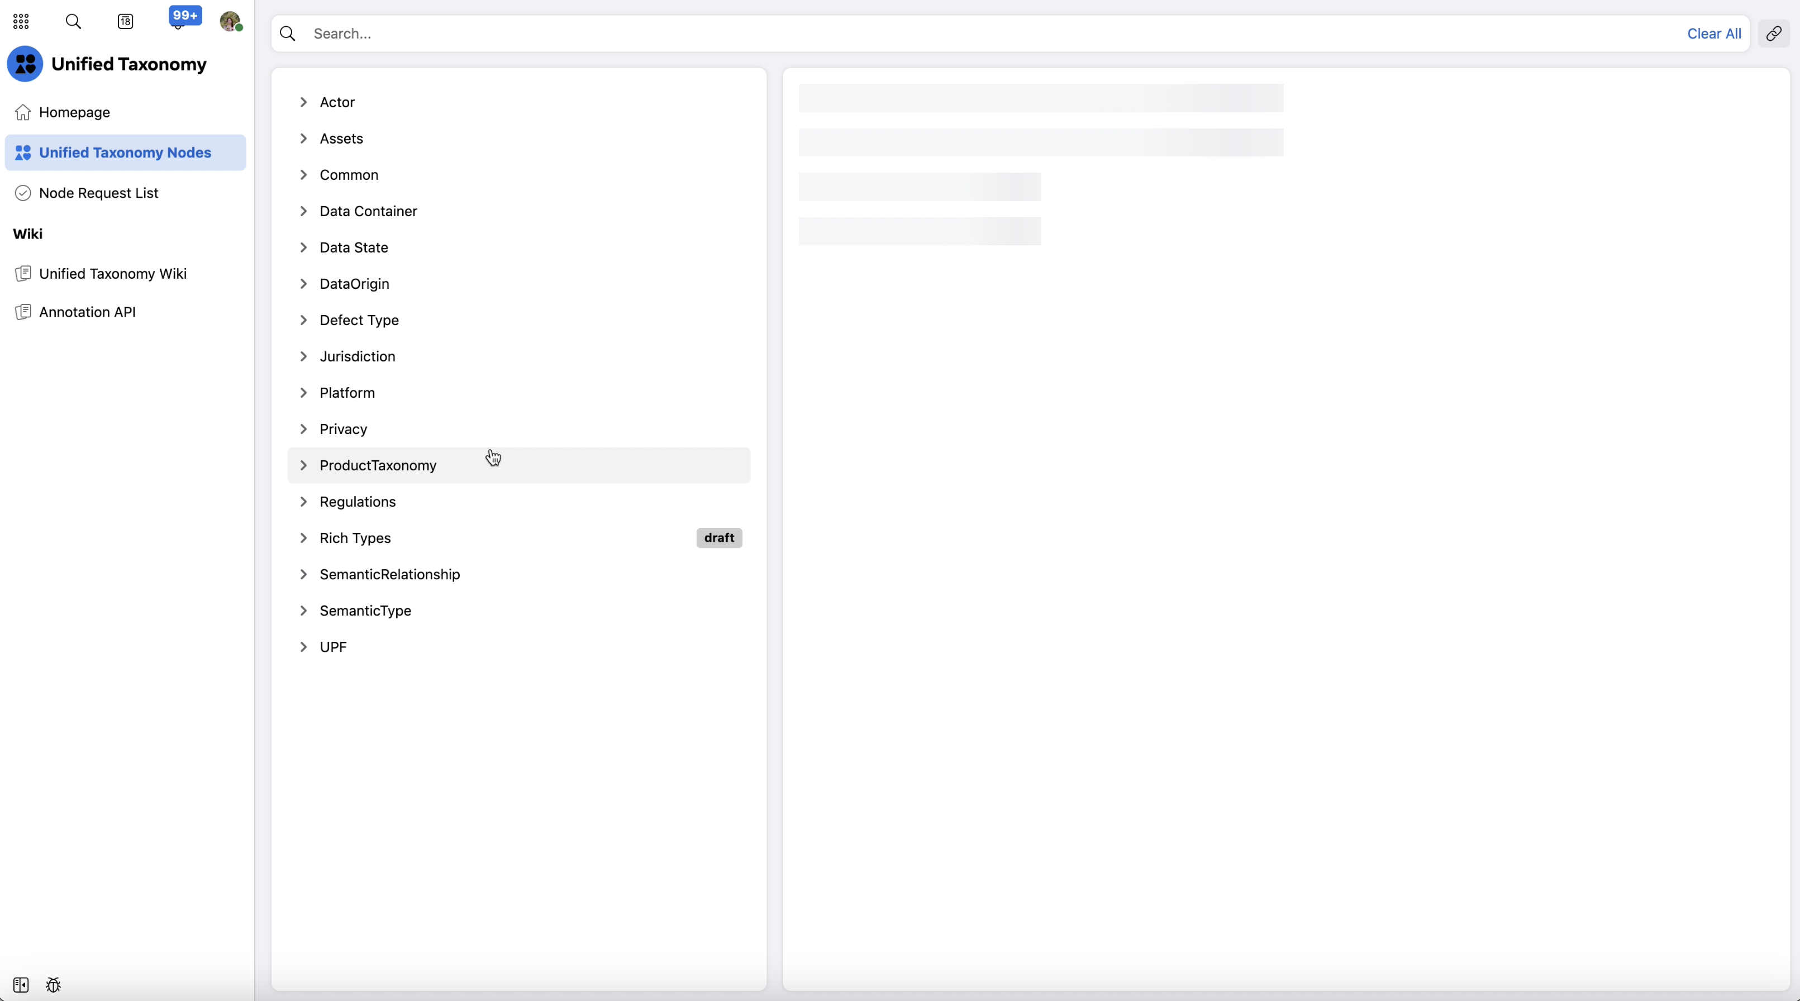Click the draft badge on Rich Types
The image size is (1800, 1001).
(719, 538)
